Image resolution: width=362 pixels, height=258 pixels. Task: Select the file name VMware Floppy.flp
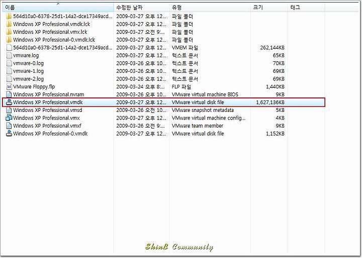point(34,87)
